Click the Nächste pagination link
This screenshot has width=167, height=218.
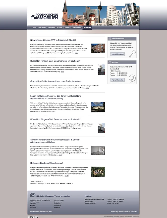63,184
